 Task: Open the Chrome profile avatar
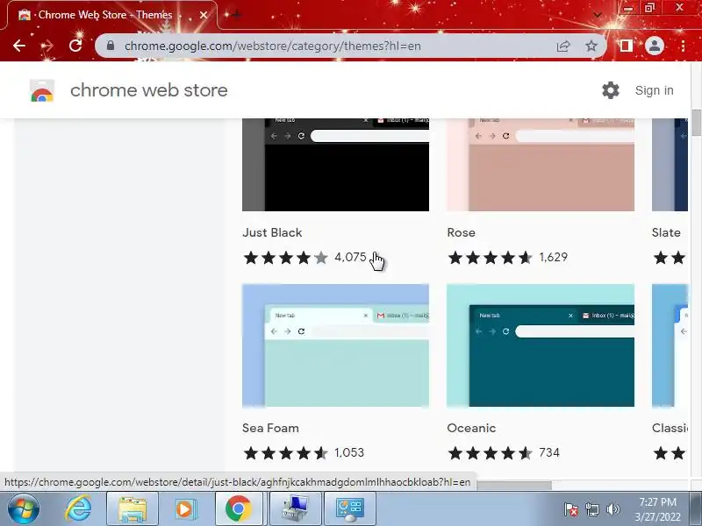pyautogui.click(x=654, y=46)
